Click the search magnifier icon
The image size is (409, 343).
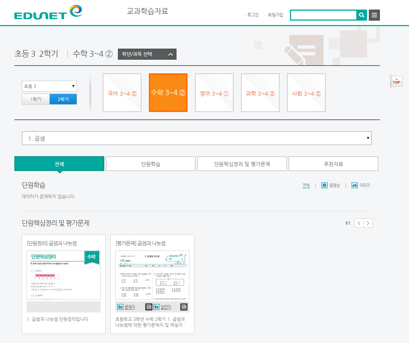tap(361, 15)
